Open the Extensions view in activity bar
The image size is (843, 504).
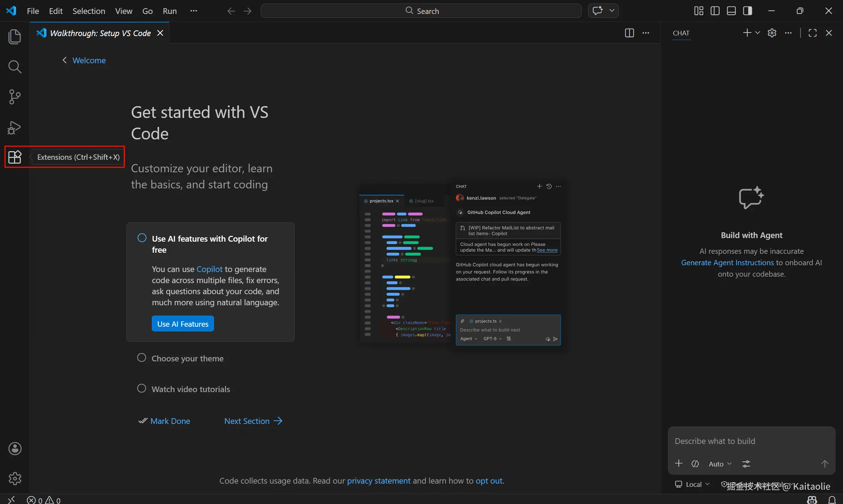tap(15, 157)
